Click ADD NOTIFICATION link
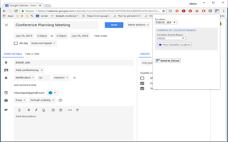 click(x=25, y=85)
